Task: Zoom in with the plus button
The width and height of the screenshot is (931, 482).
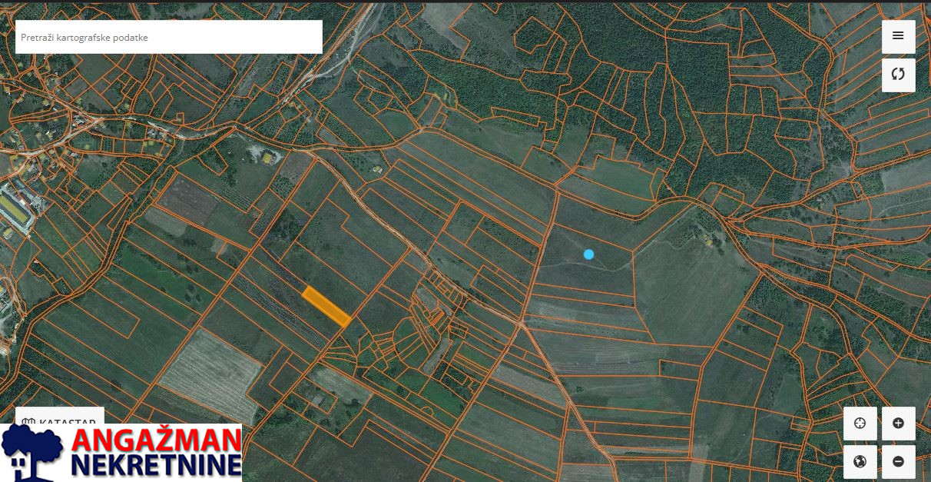Action: (898, 424)
